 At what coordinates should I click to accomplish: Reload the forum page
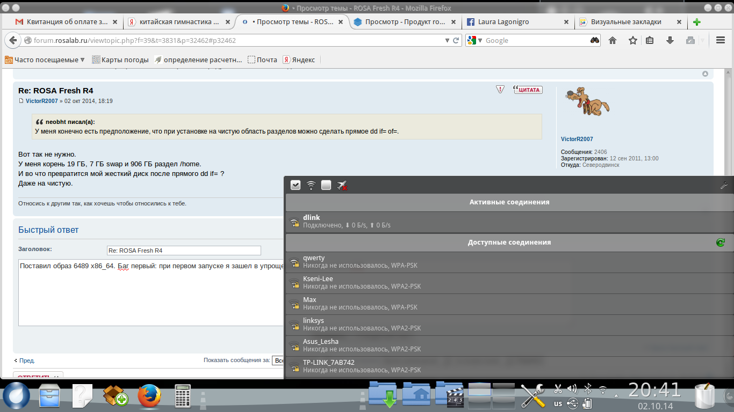(x=456, y=40)
